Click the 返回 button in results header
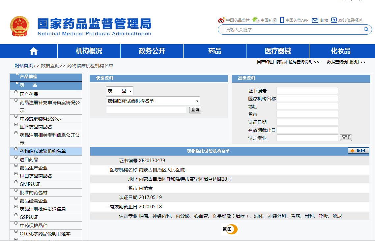This screenshot has height=241, width=375. coord(358,151)
